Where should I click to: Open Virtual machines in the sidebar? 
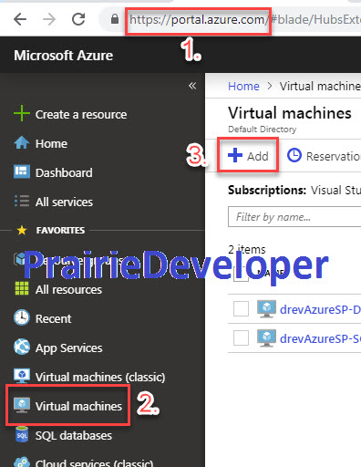(x=78, y=407)
